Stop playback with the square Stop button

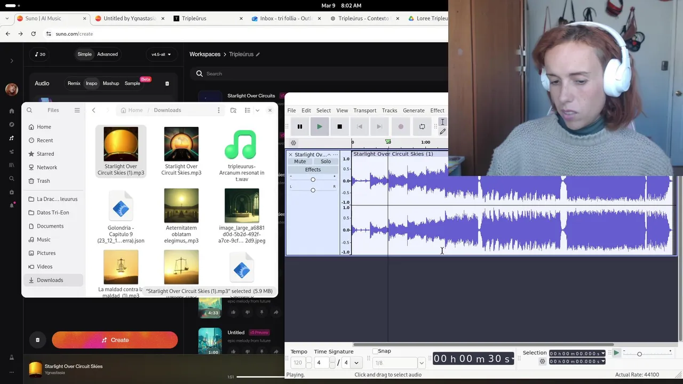pyautogui.click(x=339, y=126)
